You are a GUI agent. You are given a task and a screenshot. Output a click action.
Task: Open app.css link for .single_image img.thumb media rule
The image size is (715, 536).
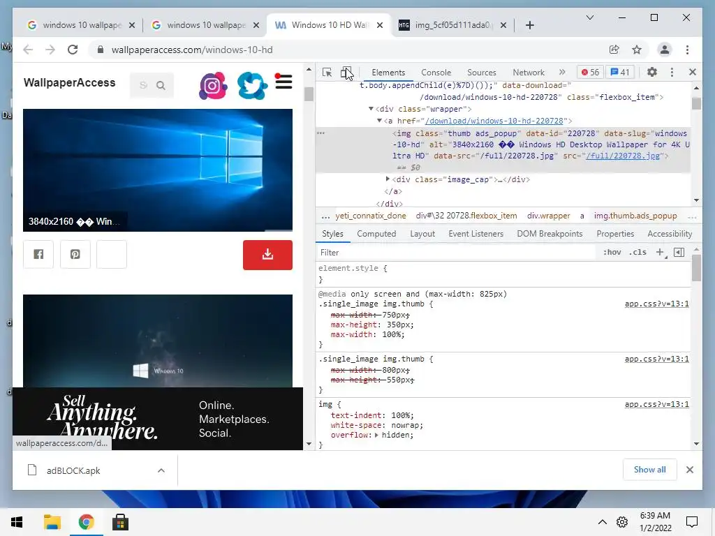[656, 304]
